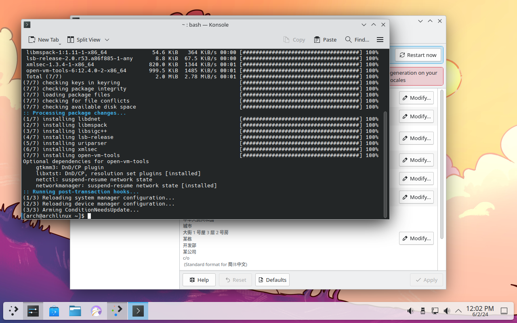Click the Konsole terminal scrollbar
This screenshot has height=323, width=517.
pos(385,161)
